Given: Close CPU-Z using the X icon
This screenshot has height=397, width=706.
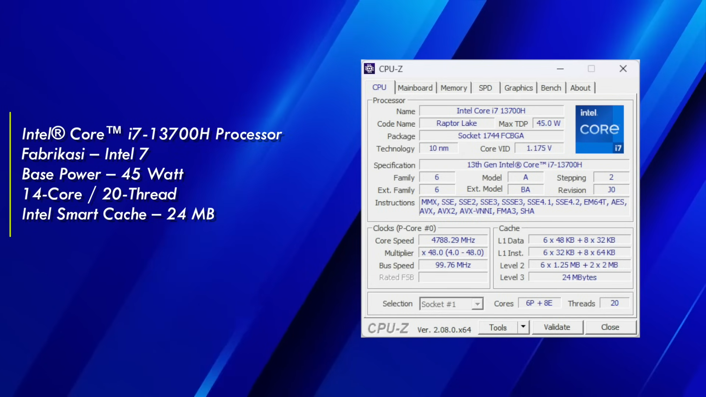Looking at the screenshot, I should [623, 69].
